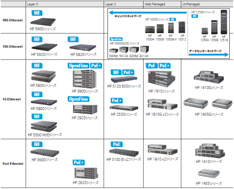The image size is (234, 189).
Task: Click the PoE+ badge above HP 2530
Action: pyautogui.click(x=117, y=100)
